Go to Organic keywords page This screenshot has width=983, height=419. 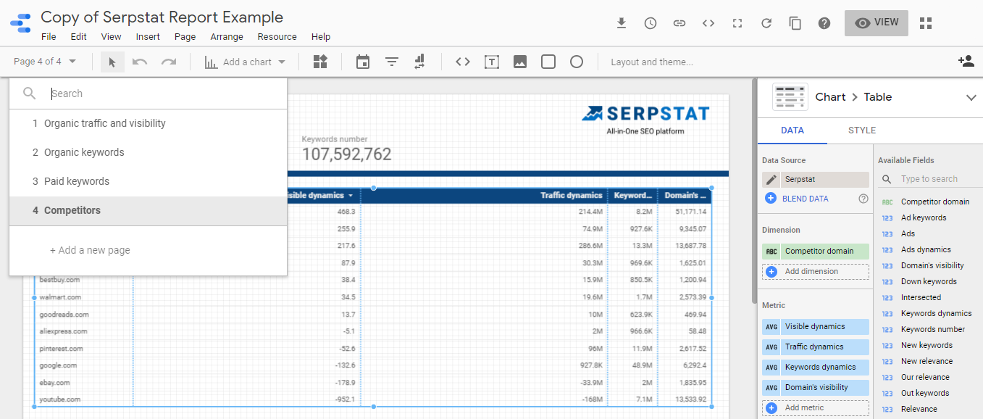148,153
